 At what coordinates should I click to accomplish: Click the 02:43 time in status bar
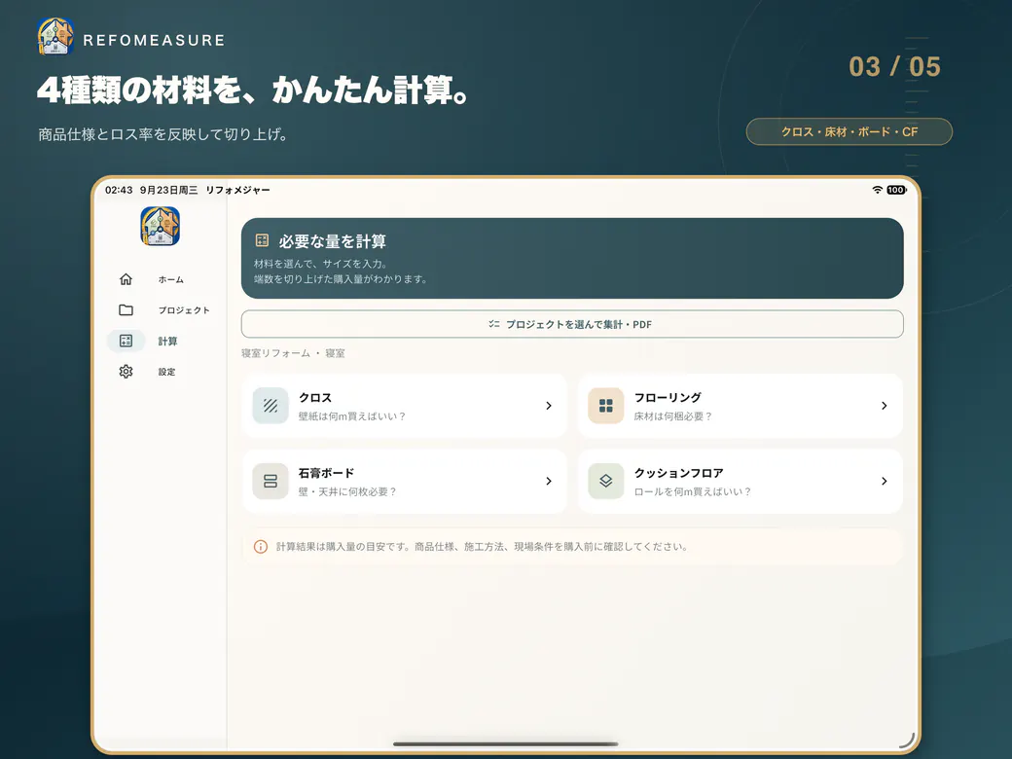point(119,190)
